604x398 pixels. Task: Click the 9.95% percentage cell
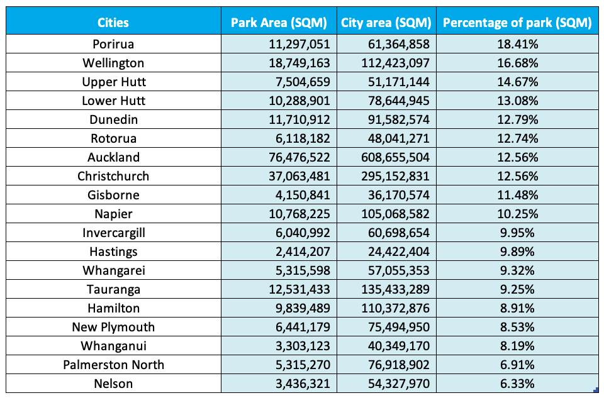(517, 233)
